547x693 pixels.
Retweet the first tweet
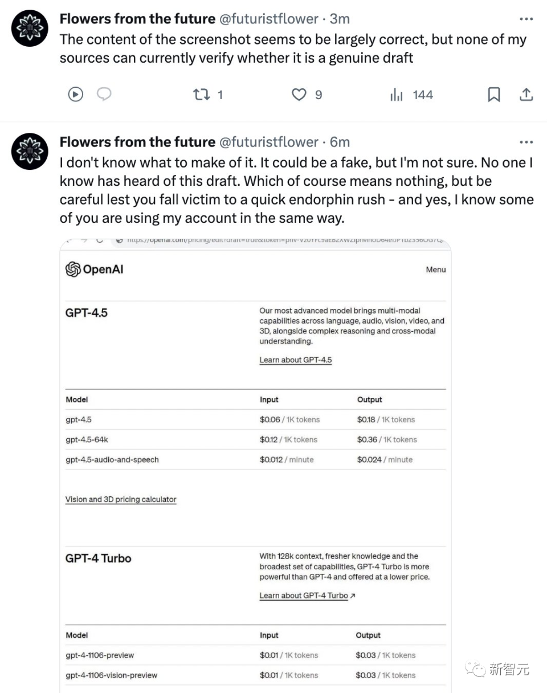201,95
